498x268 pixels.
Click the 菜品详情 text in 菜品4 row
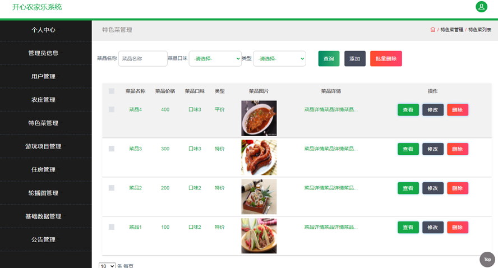pos(331,109)
